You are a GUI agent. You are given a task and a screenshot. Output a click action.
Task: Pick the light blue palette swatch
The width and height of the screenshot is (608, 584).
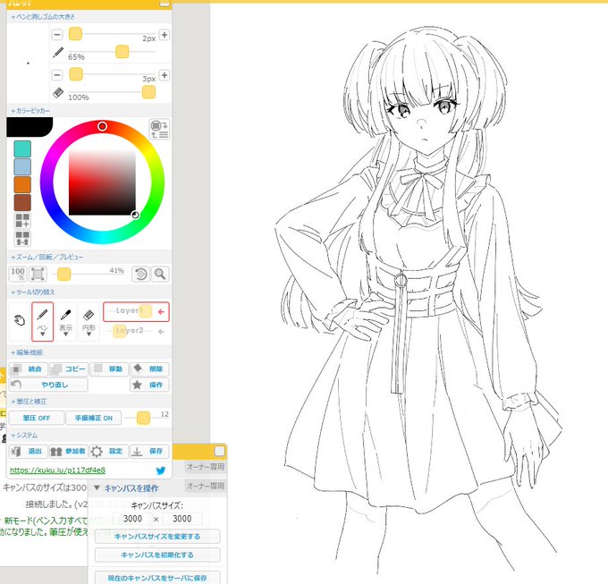pyautogui.click(x=22, y=166)
